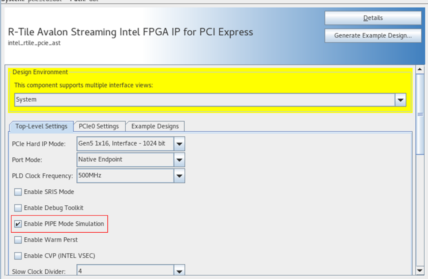This screenshot has height=279, width=428.
Task: Tick the Enable Warm Perst checkbox
Action: coord(18,240)
